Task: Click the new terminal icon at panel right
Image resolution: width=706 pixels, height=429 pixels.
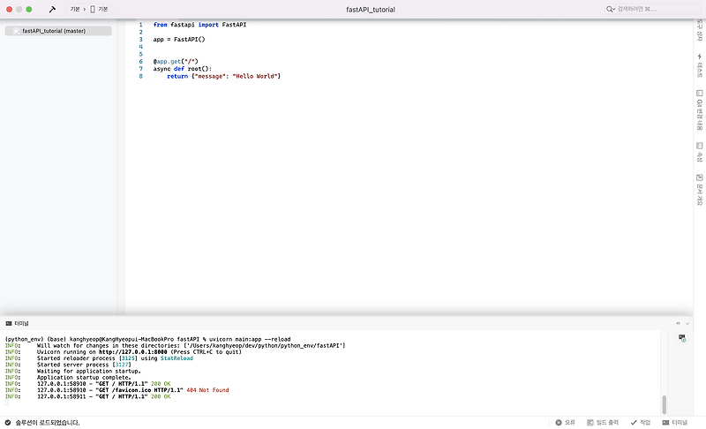Action: (x=682, y=338)
